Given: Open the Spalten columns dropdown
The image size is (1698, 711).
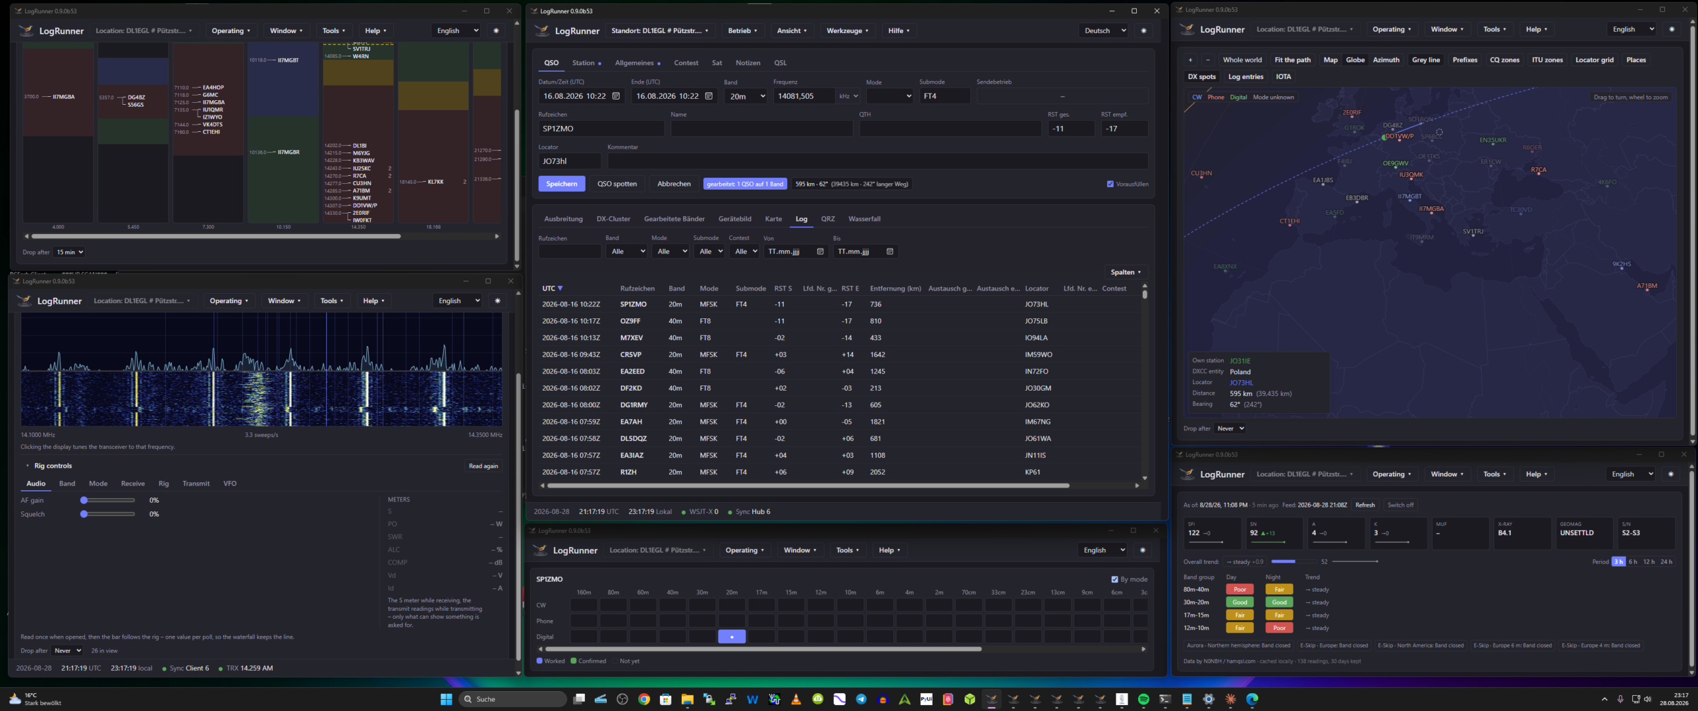Looking at the screenshot, I should pos(1126,272).
